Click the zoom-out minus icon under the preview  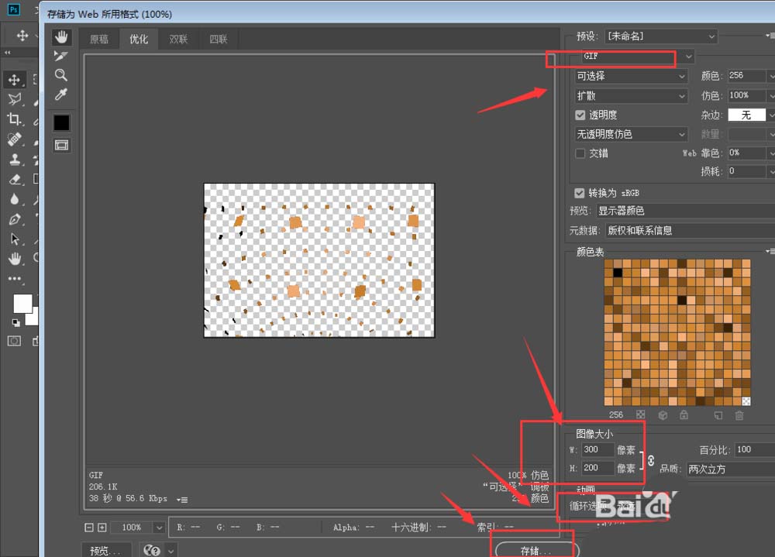pyautogui.click(x=89, y=528)
